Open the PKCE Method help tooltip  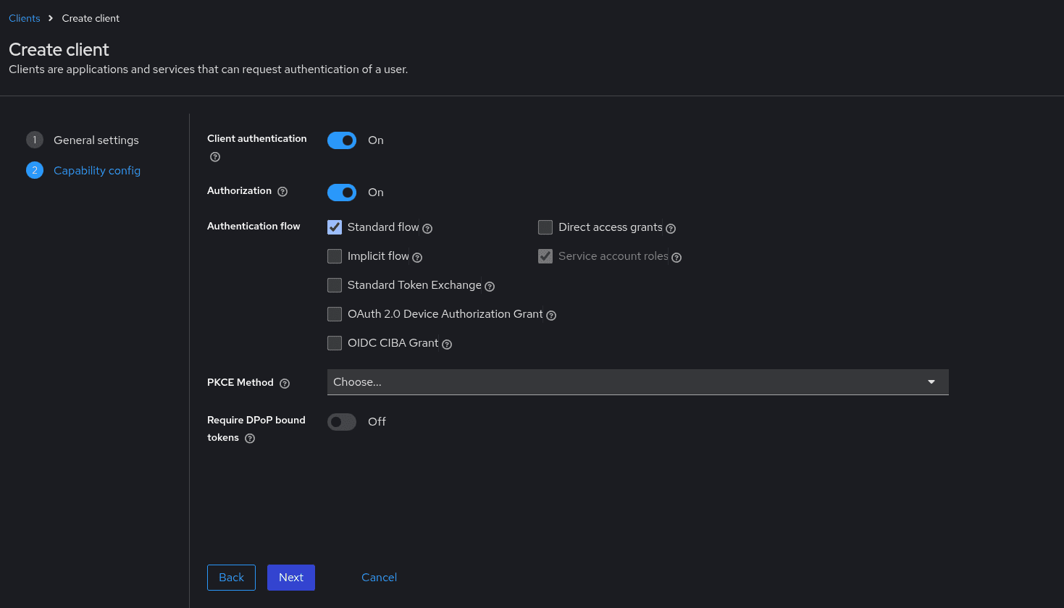coord(284,382)
